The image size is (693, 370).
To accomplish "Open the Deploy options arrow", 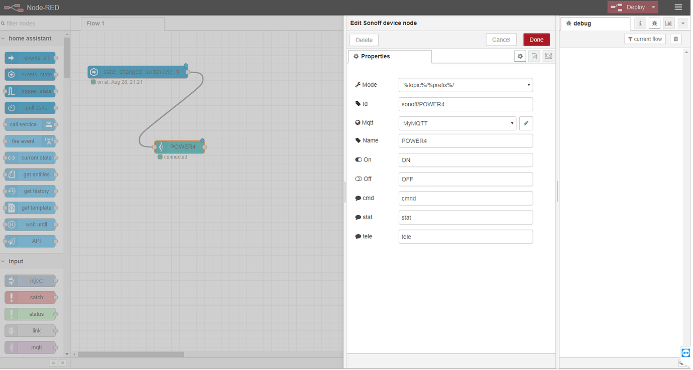I will click(x=653, y=7).
